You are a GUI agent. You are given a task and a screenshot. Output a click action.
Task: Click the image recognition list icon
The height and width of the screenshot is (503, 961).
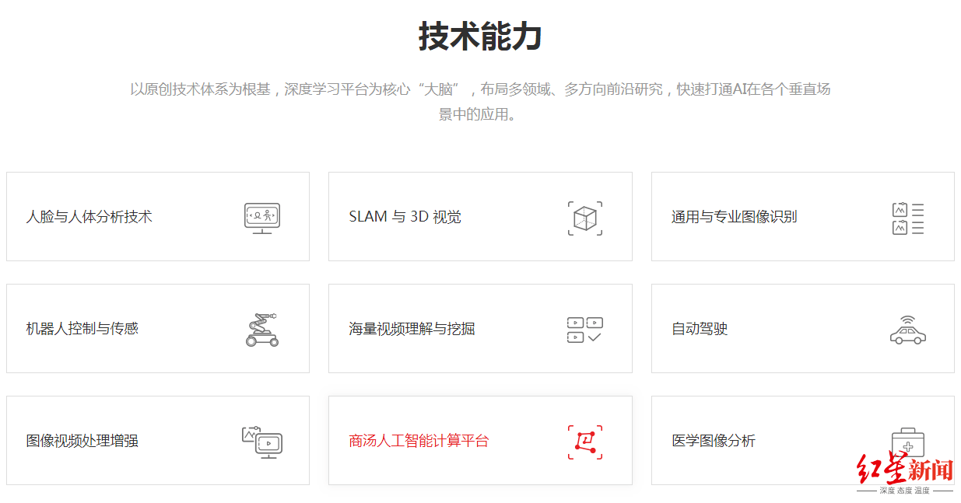(x=907, y=217)
